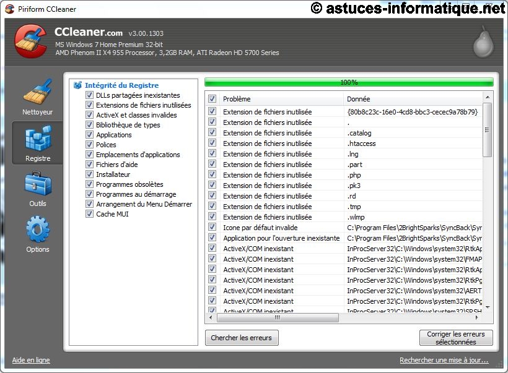Click the title bar CCleaner icon

click(10, 9)
